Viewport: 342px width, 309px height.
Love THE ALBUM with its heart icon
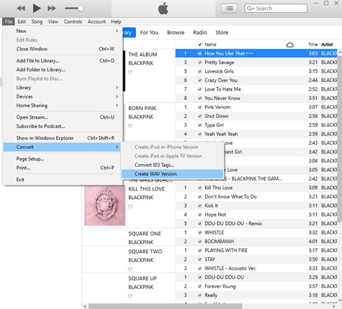click(130, 72)
